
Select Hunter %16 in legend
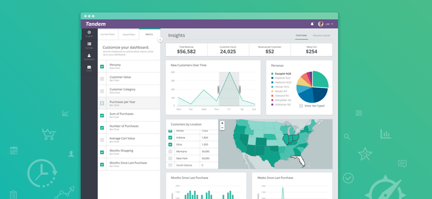pos(281,87)
